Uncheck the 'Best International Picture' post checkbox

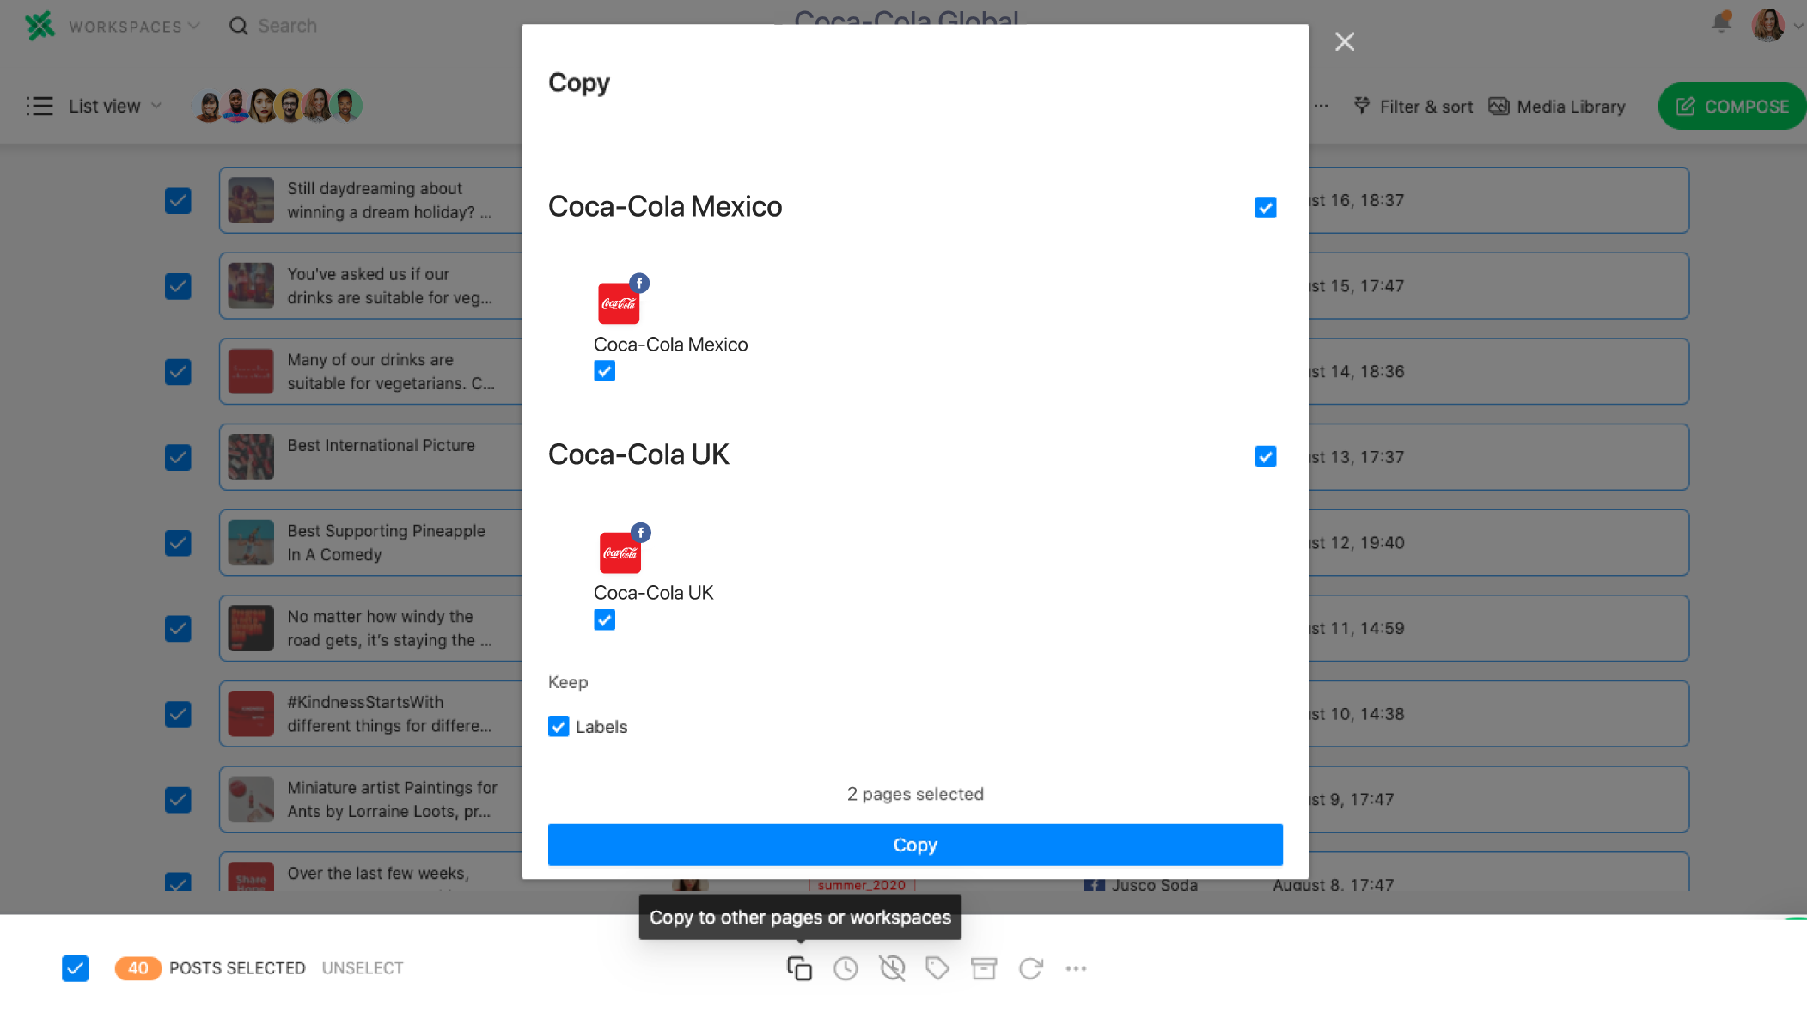(x=178, y=457)
